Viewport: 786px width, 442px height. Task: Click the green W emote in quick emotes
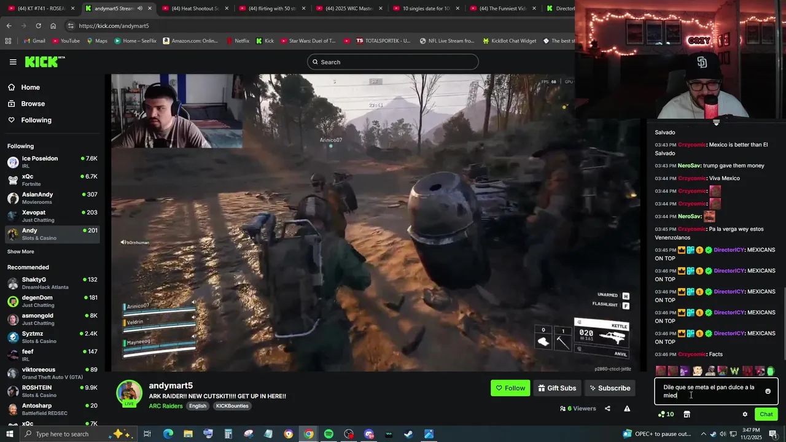click(734, 371)
